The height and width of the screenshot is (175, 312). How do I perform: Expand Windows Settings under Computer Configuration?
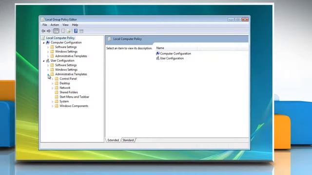pos(48,52)
